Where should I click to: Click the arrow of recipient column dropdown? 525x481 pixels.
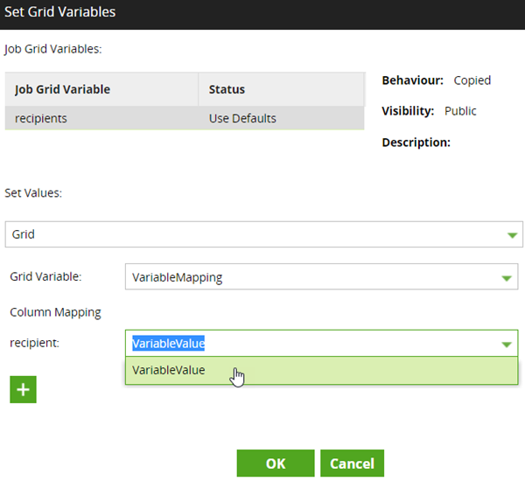click(506, 344)
